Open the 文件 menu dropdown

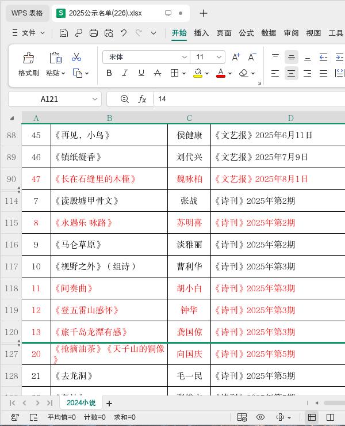(x=29, y=33)
